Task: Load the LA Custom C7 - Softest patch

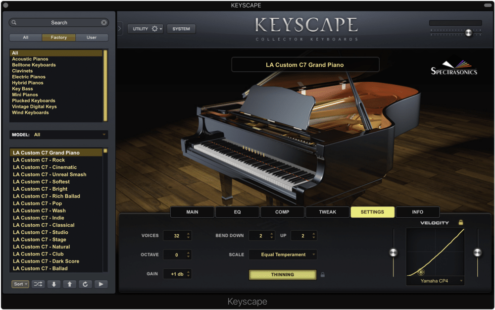Action: (42, 182)
